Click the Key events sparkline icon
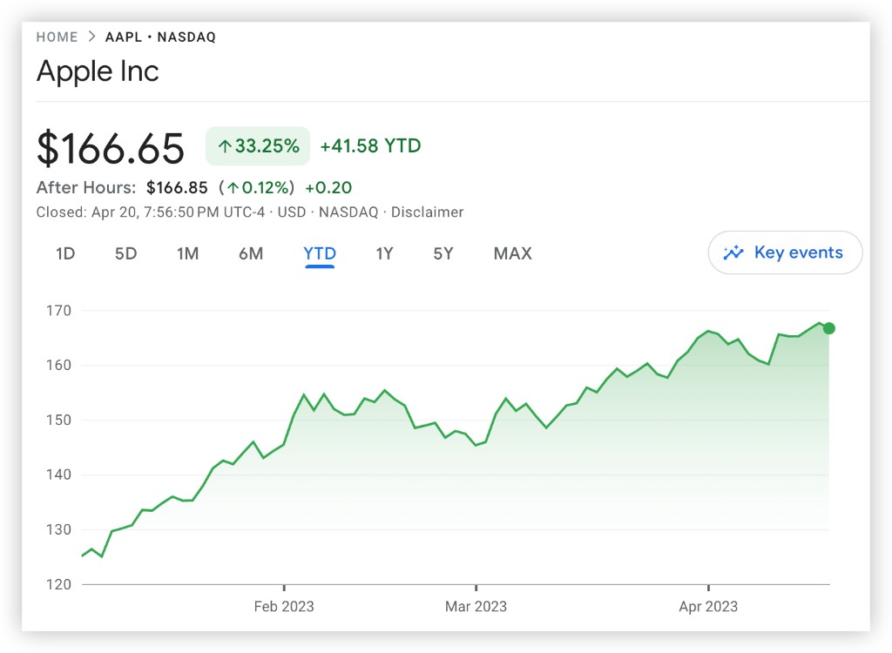The height and width of the screenshot is (653, 892). coord(733,253)
